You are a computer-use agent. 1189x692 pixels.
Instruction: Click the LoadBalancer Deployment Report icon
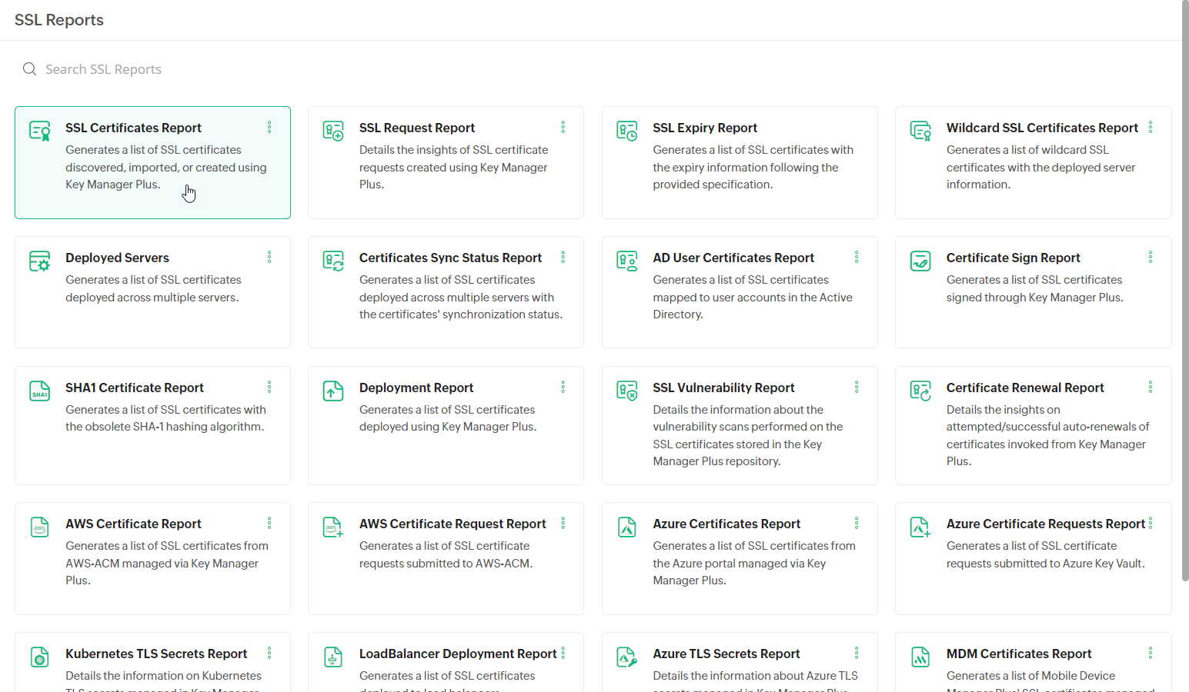(333, 657)
